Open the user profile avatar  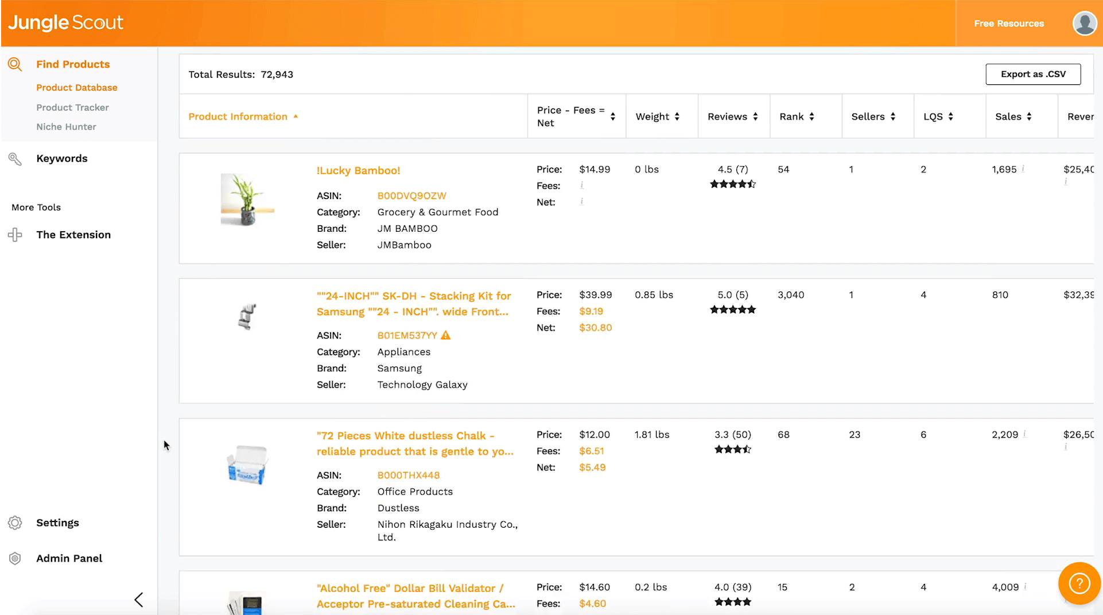[x=1084, y=23]
